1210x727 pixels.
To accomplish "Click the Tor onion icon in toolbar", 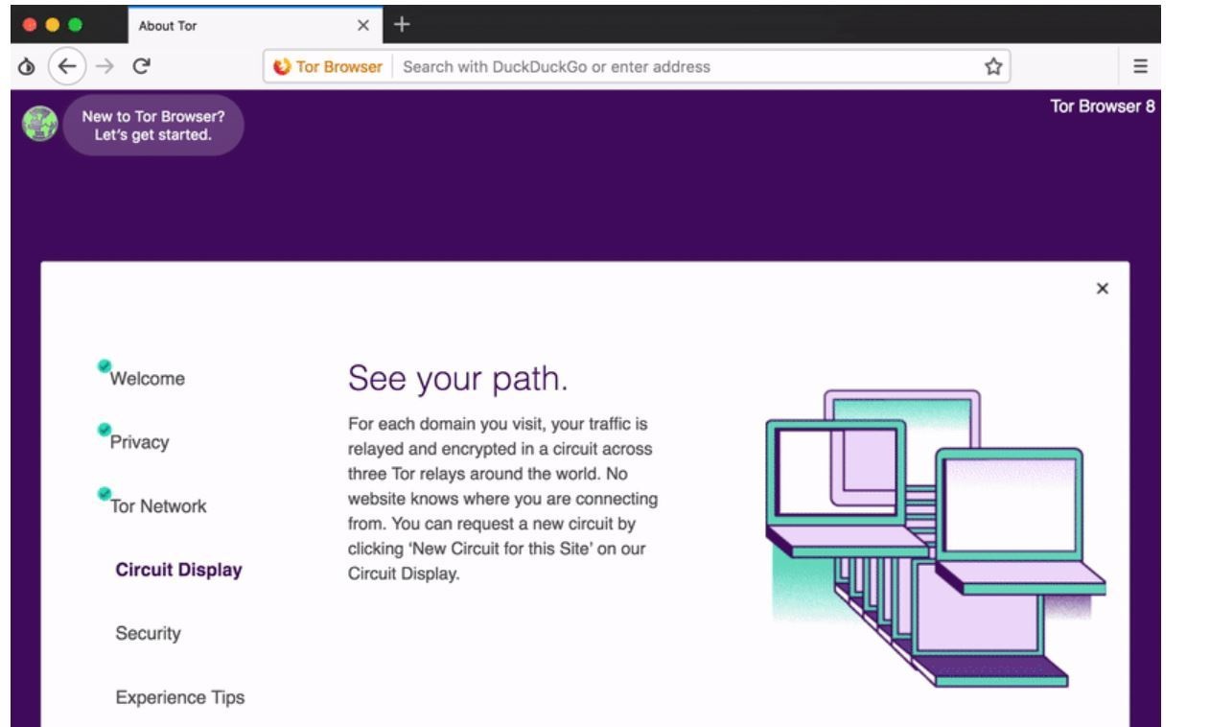I will coord(27,67).
